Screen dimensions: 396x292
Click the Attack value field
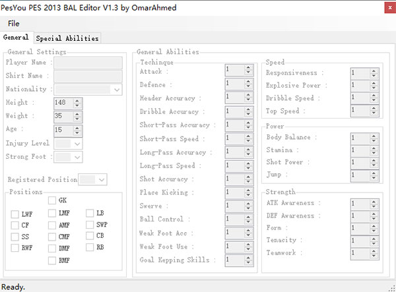pos(235,70)
